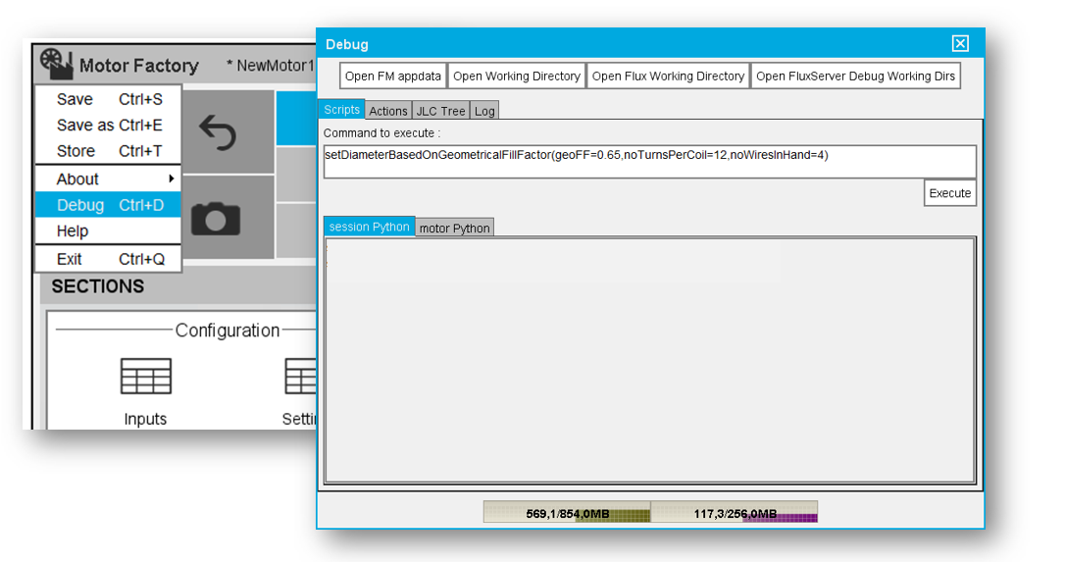Select Store in the menu
Image resolution: width=1065 pixels, height=562 pixels.
[76, 151]
